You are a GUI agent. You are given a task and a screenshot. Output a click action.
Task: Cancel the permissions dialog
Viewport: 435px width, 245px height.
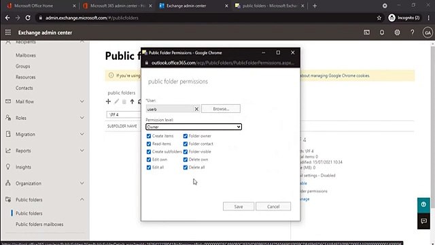273,206
